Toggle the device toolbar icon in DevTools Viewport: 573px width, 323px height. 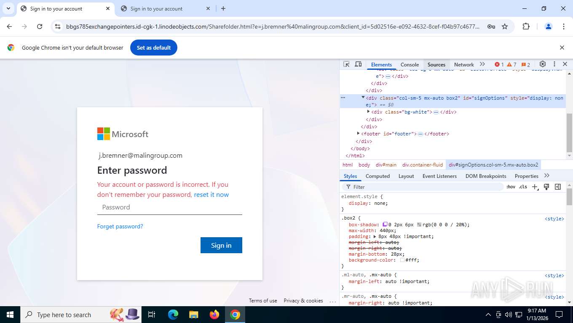358,64
